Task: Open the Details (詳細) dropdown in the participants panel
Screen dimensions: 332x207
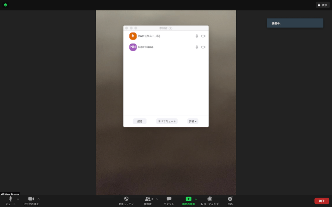Action: (x=193, y=121)
